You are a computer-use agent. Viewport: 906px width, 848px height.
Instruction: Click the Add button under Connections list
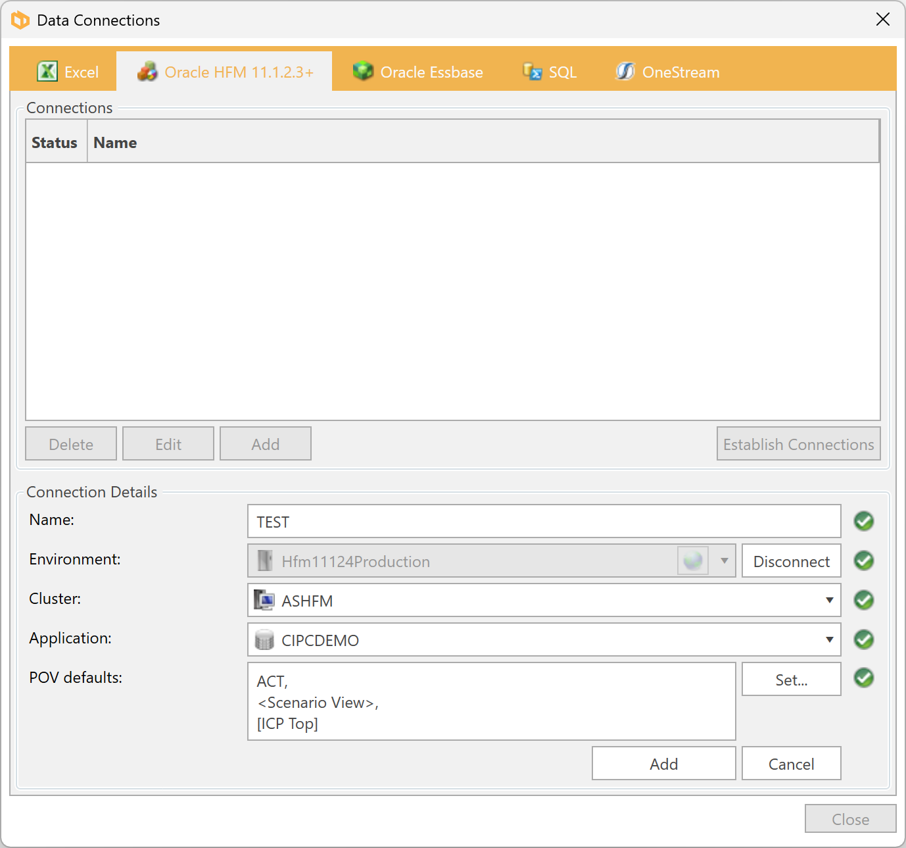pyautogui.click(x=266, y=444)
